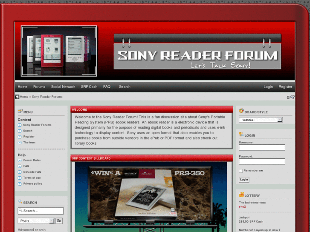Screen dimensions: 310x232
Task: Open the Privacy policy link
Action: (33, 184)
